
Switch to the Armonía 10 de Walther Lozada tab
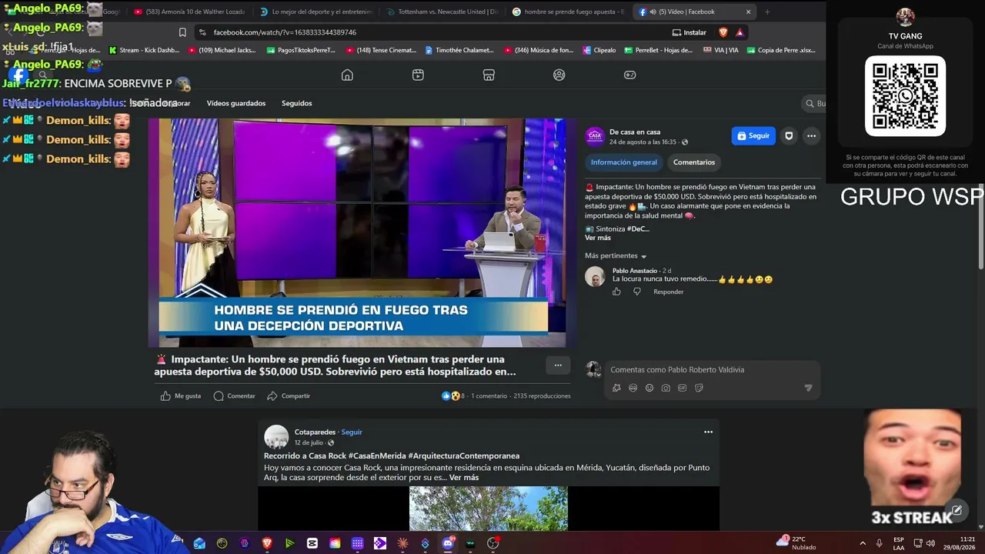(189, 12)
